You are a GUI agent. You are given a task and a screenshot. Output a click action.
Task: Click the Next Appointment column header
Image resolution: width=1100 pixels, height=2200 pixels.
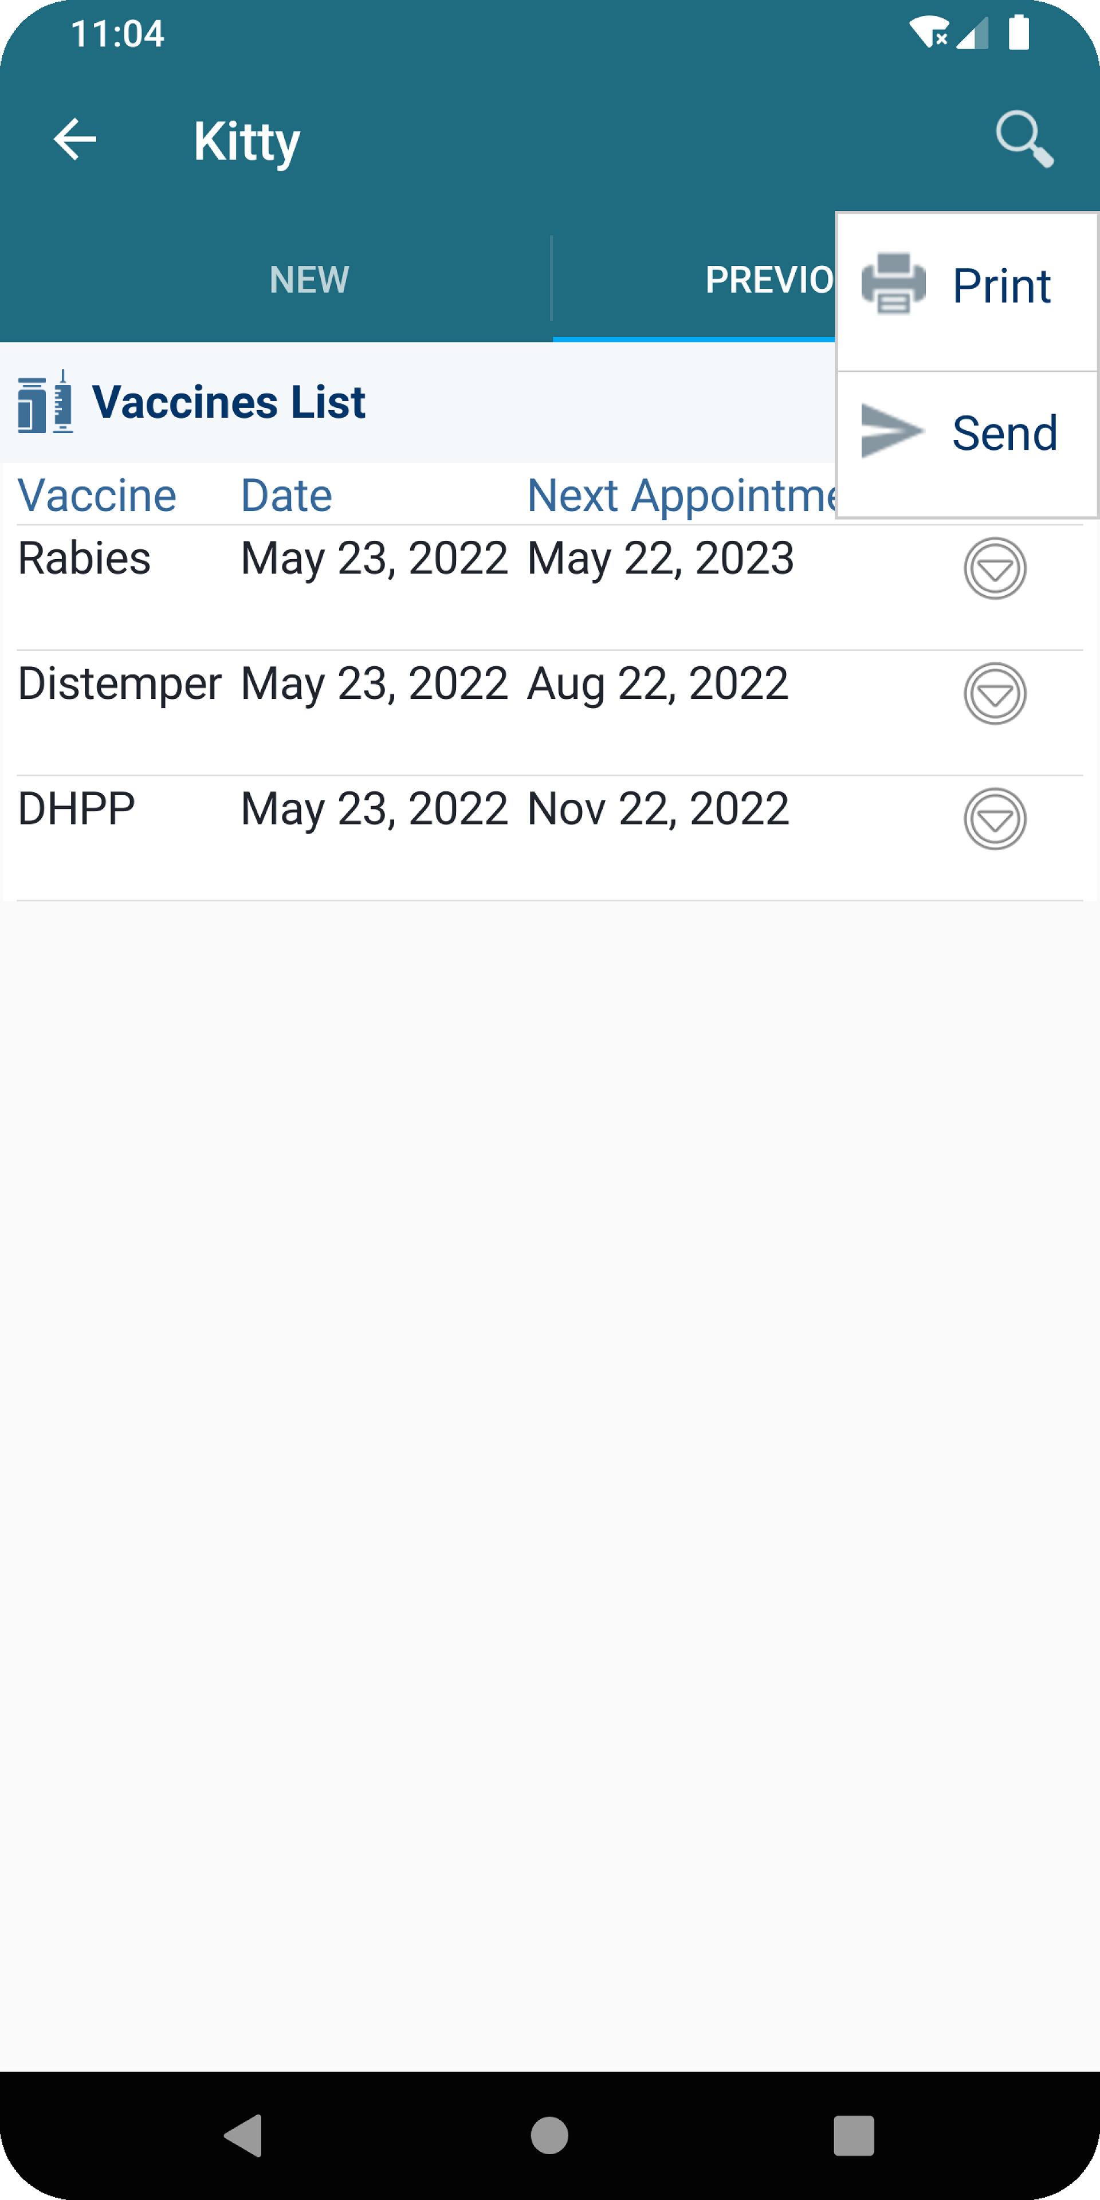(x=682, y=496)
